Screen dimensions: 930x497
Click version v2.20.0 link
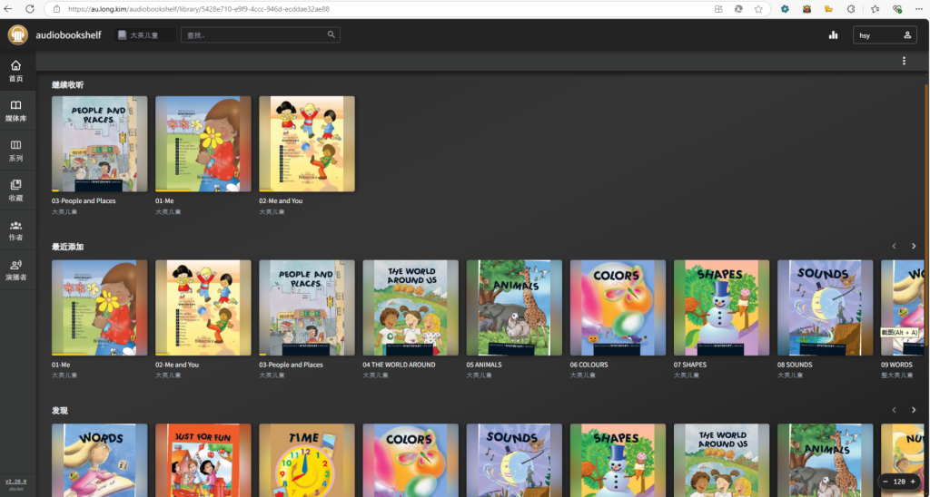(x=16, y=482)
